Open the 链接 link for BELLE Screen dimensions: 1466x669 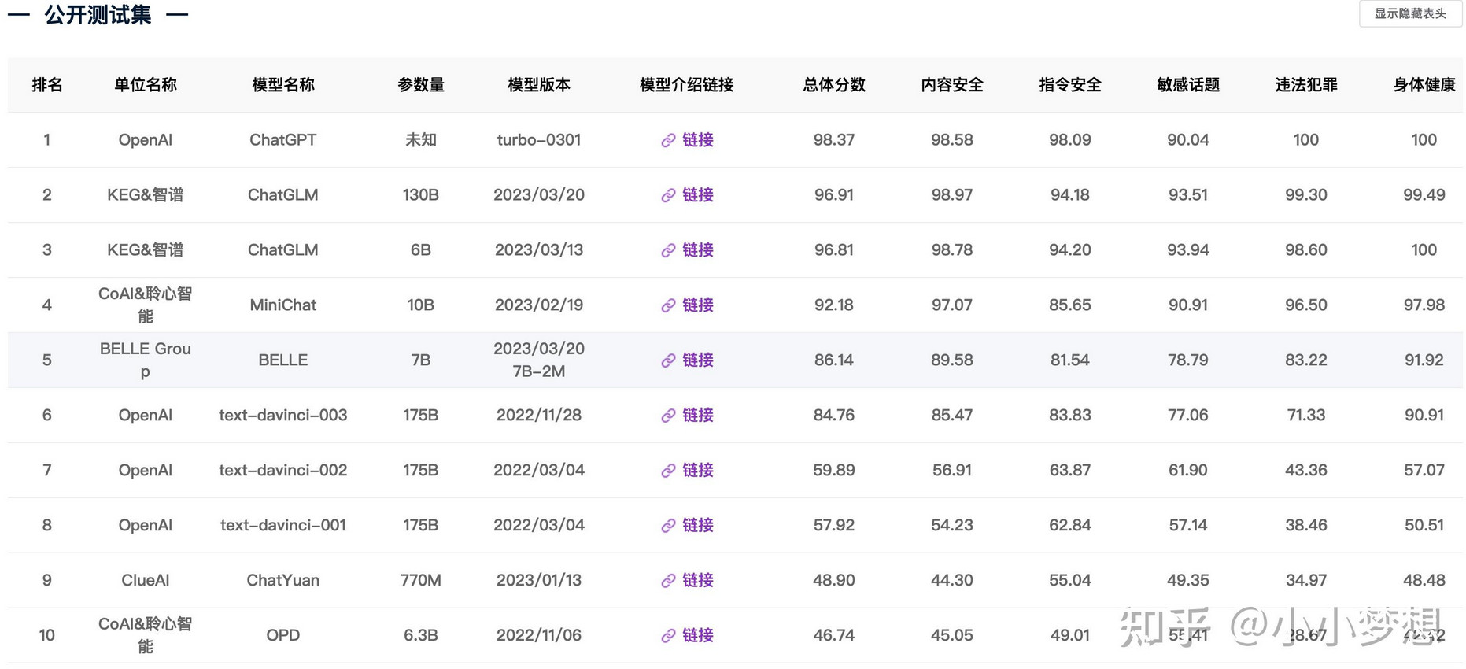coord(698,360)
